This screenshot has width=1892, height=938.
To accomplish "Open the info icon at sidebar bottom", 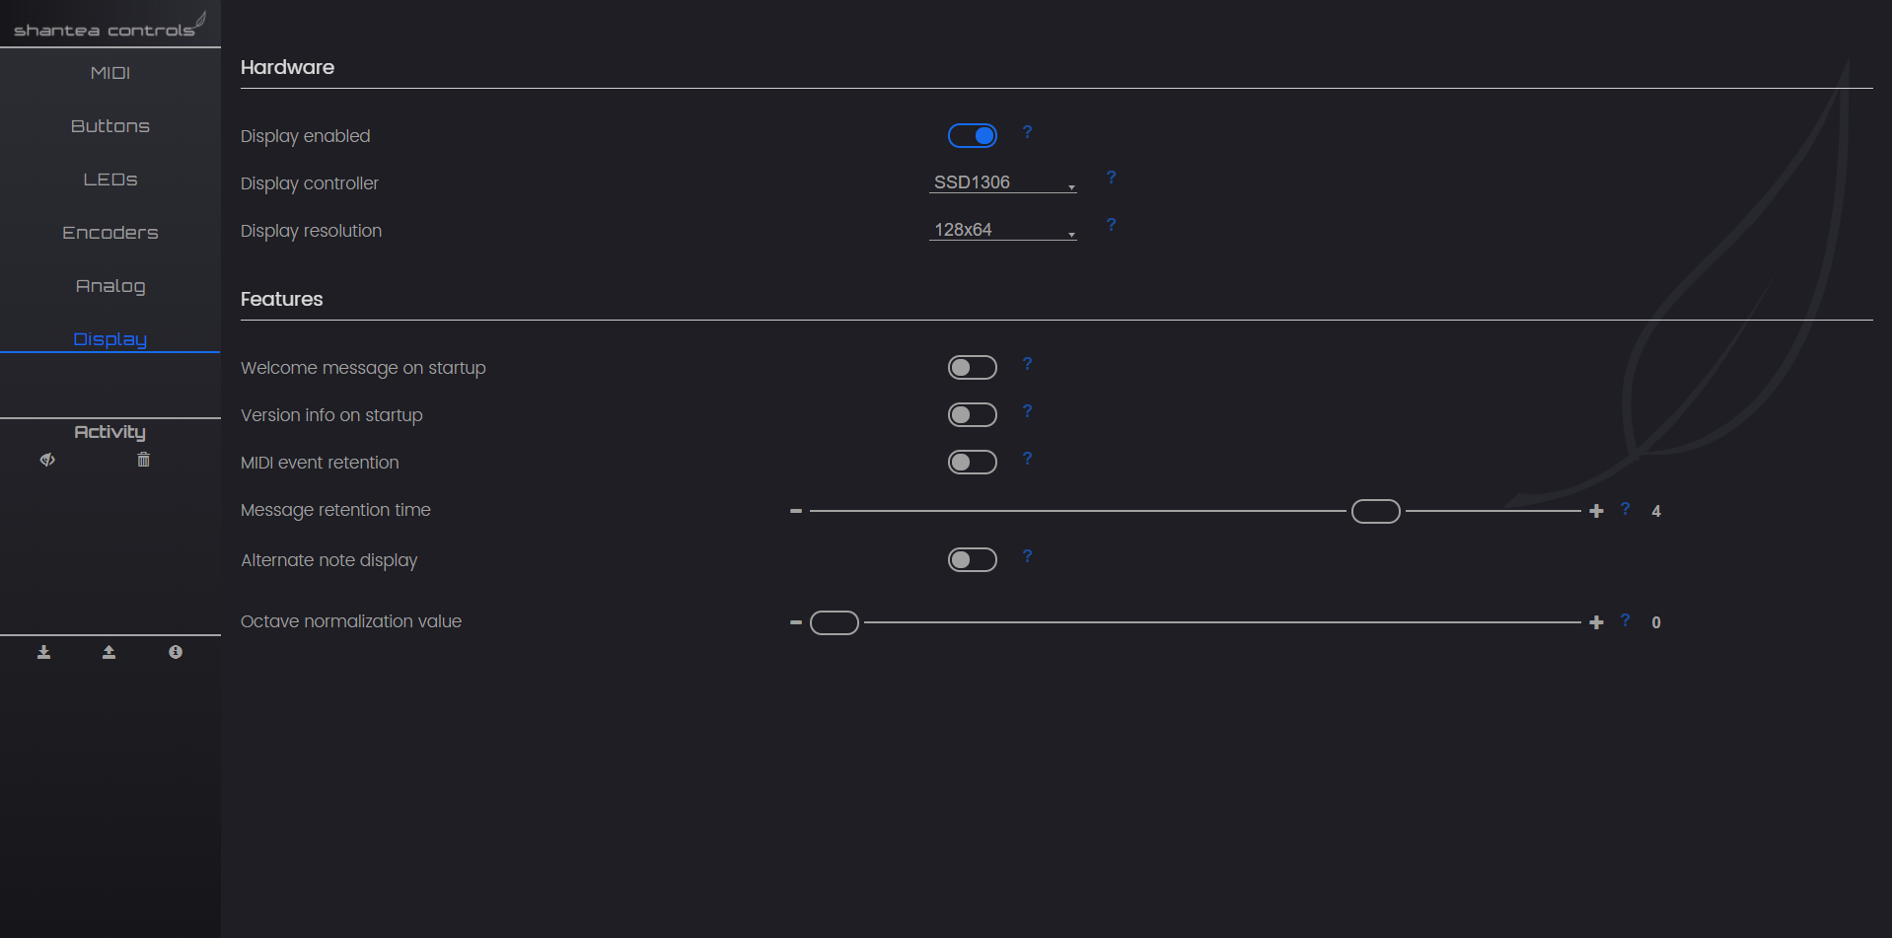I will [176, 652].
